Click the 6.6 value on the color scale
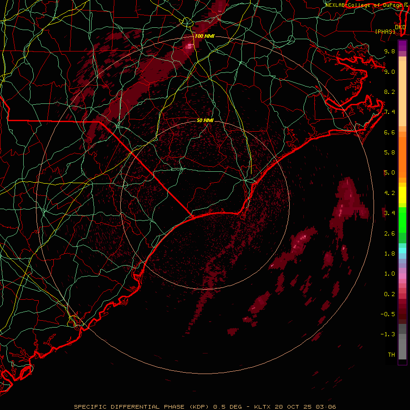Viewport: 410px width, 410px height. coord(389,132)
